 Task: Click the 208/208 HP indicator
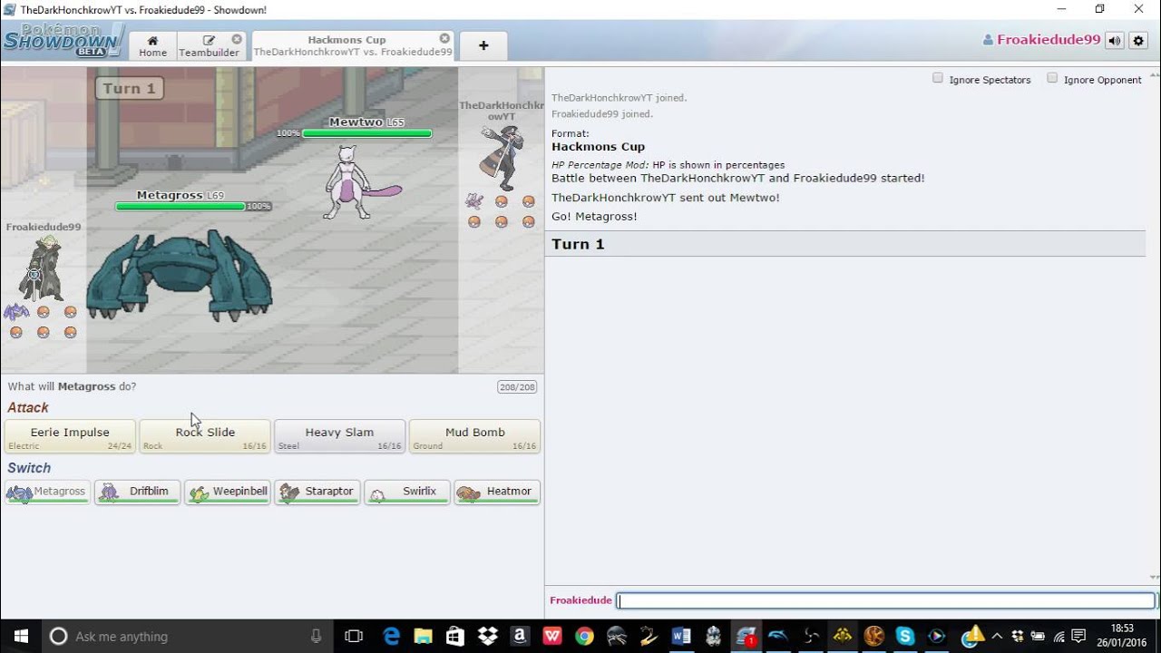[517, 387]
